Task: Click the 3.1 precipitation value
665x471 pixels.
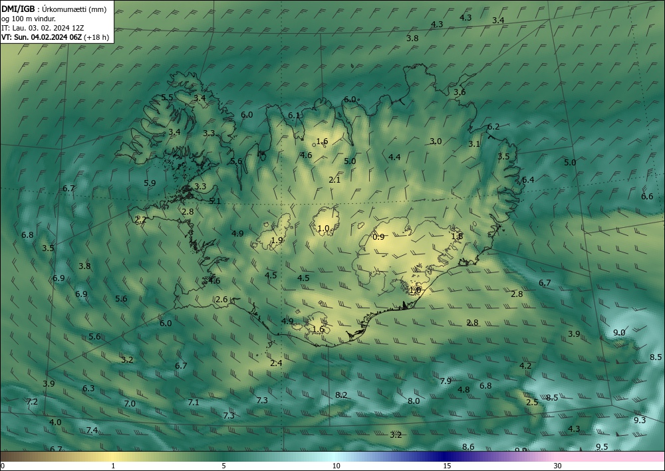Action: pyautogui.click(x=474, y=143)
